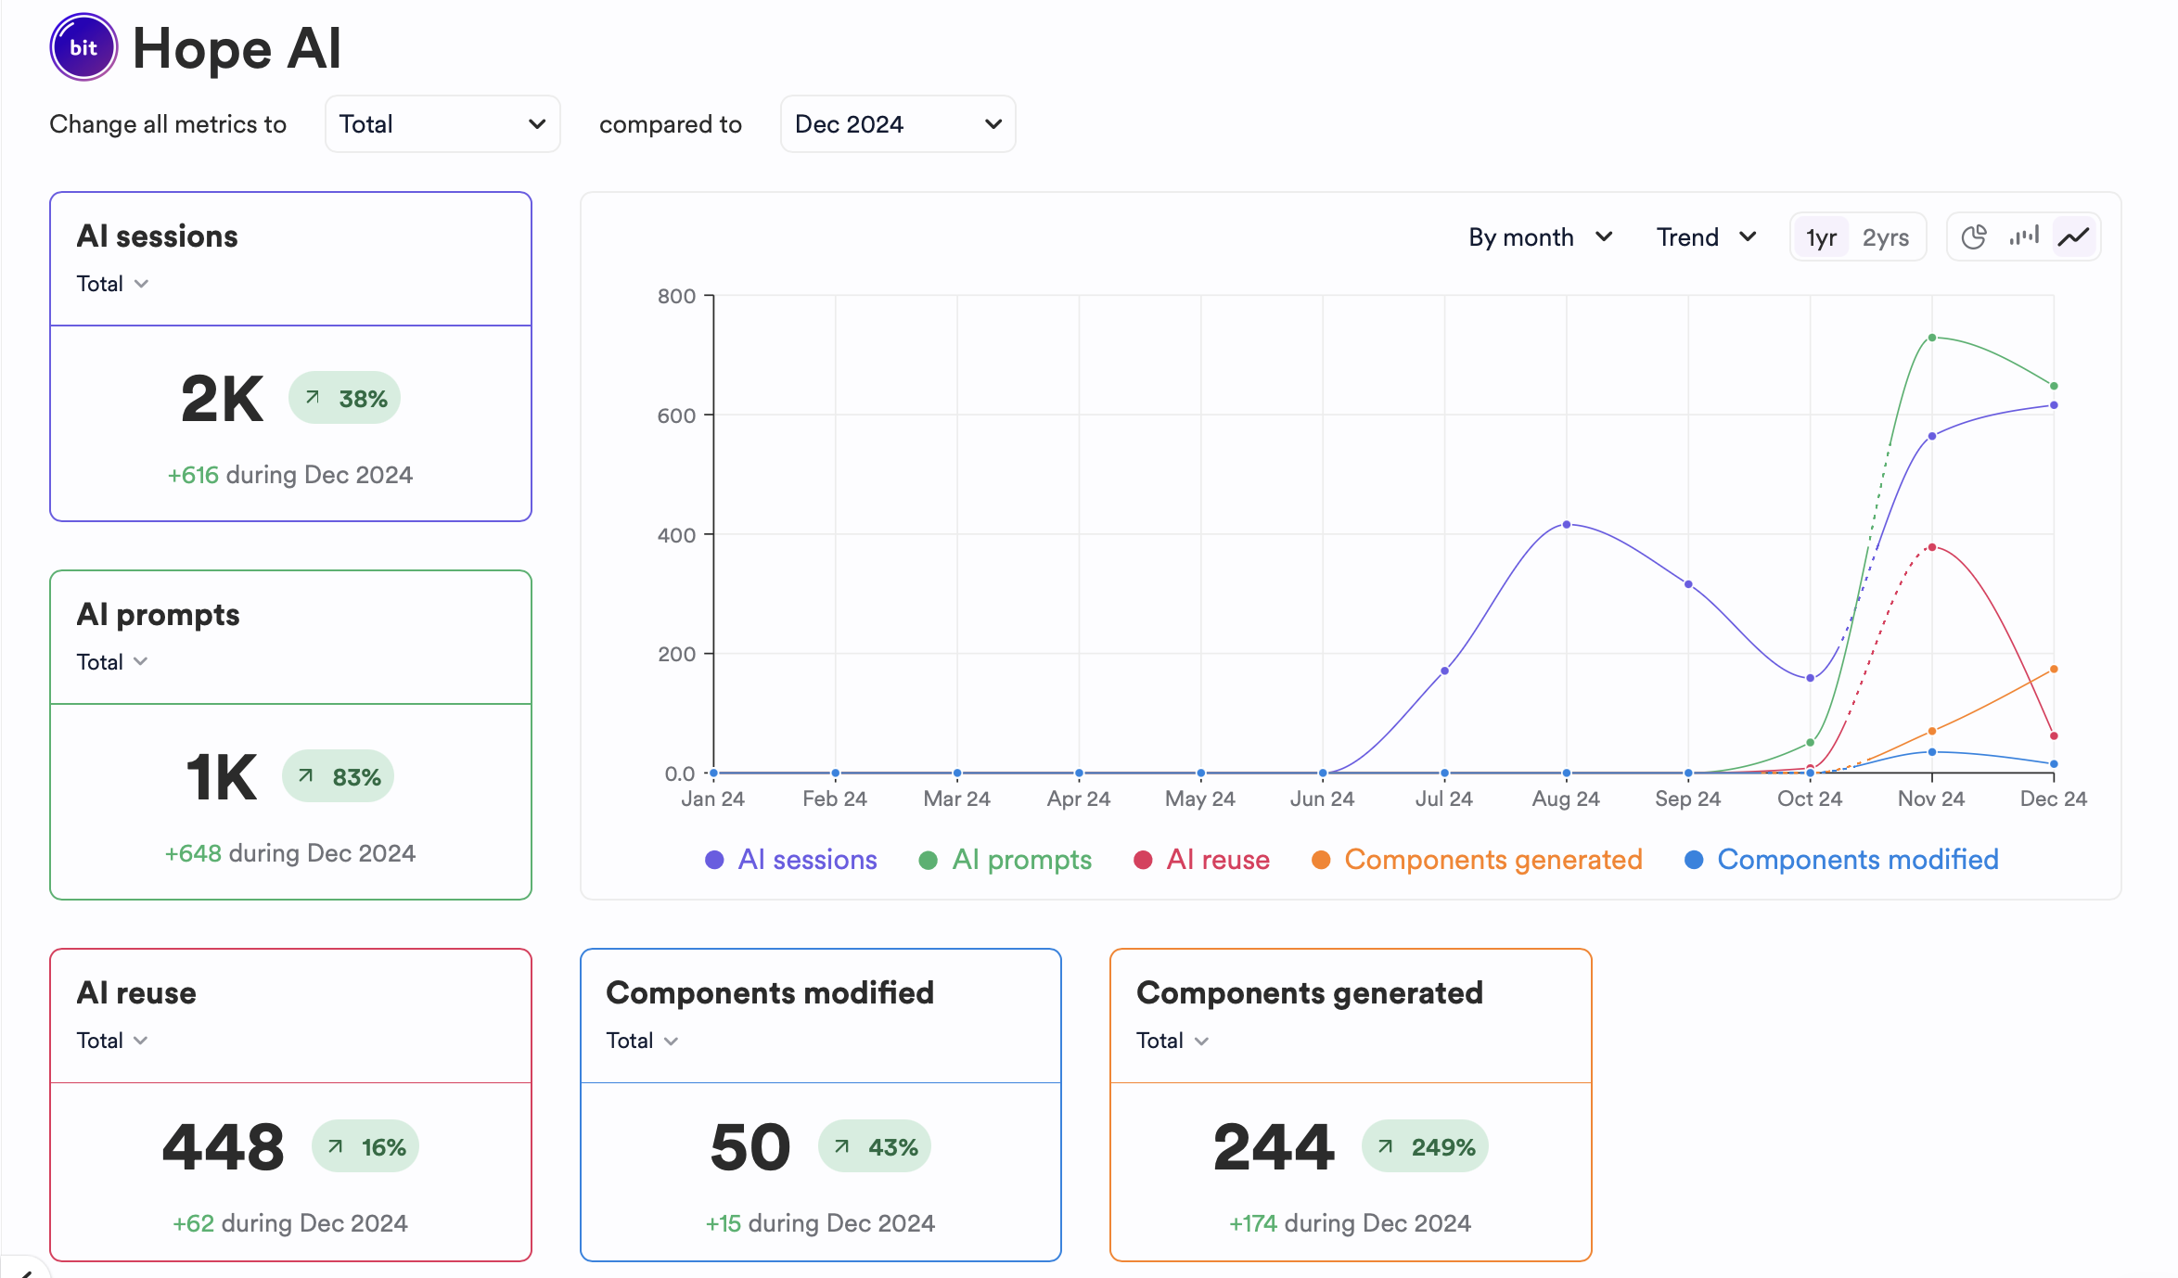Expand Total dropdown in Components generated card
2178x1278 pixels.
pos(1172,1041)
